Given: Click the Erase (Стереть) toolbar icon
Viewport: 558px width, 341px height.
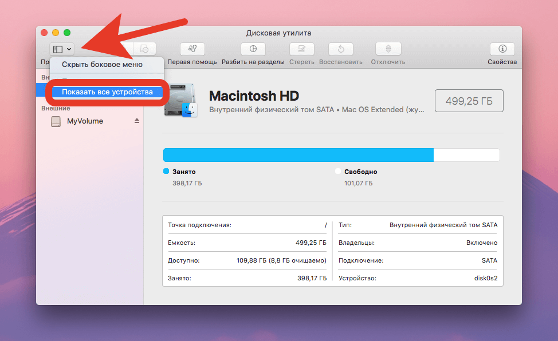Looking at the screenshot, I should coord(301,49).
